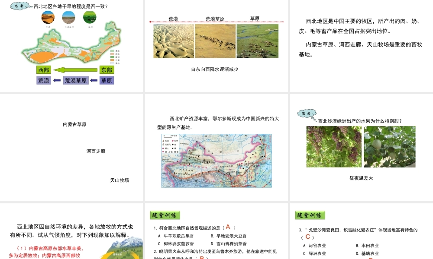Click the mineral symbols legend in the resource map
The image size is (433, 259).
pyautogui.click(x=170, y=144)
